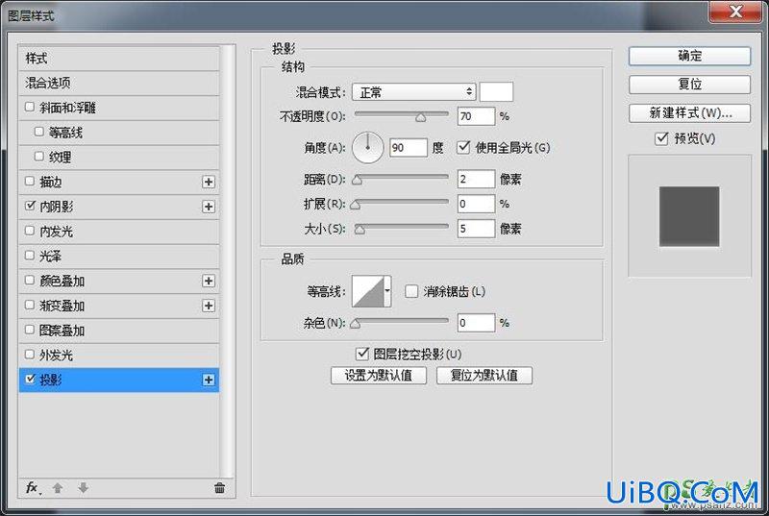Enable 光泽 checkbox
Viewport: 769px width, 516px height.
click(30, 256)
